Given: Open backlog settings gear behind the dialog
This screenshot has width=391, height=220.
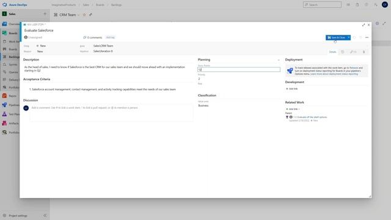Looking at the screenshot, I should pos(378,23).
